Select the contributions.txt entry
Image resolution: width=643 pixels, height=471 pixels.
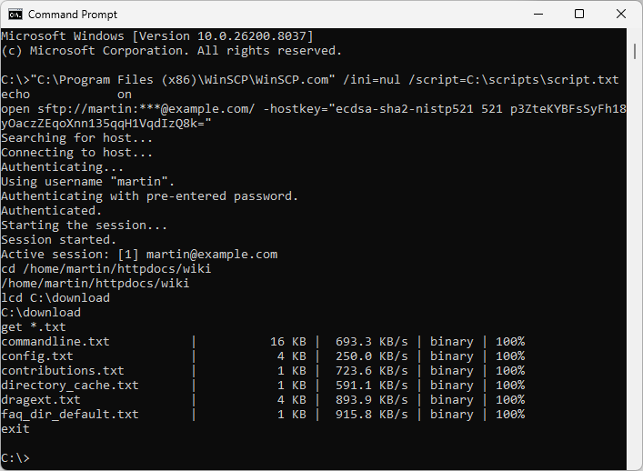pyautogui.click(x=63, y=371)
